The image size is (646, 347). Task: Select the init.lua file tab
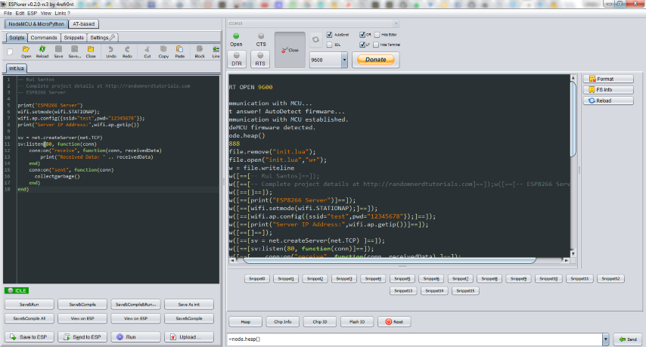17,68
